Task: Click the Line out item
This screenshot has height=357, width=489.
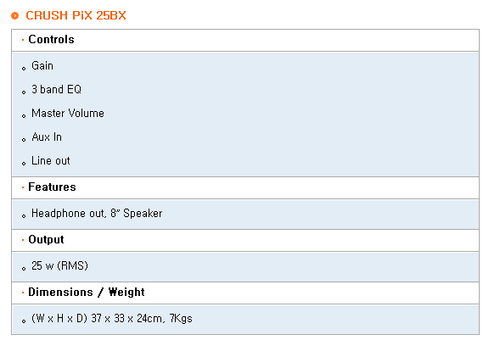Action: 51,161
